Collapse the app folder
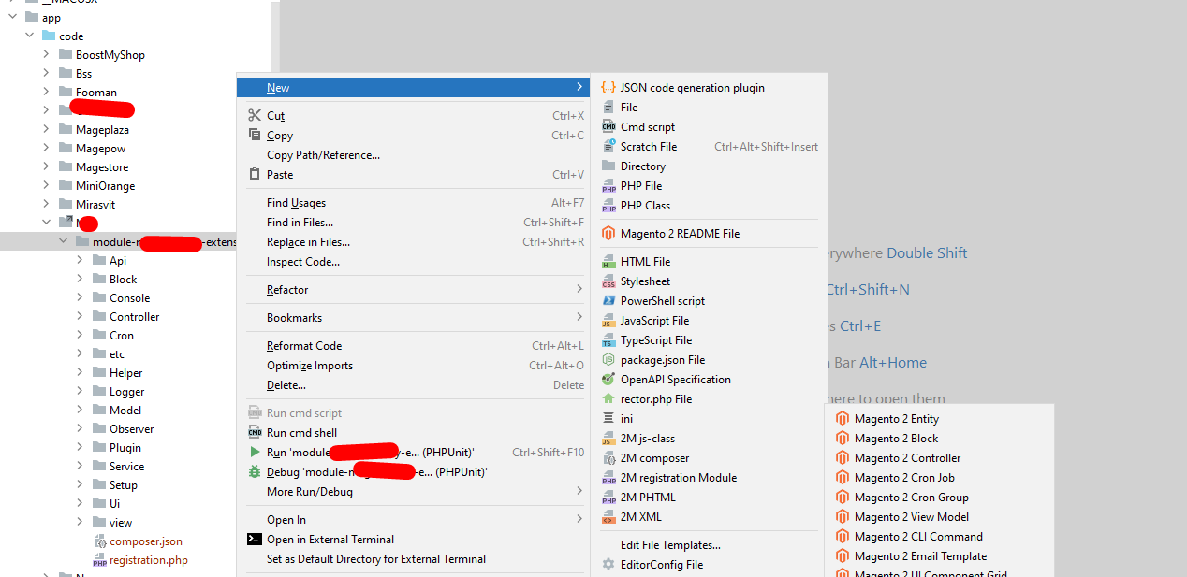Screen dimensions: 1187x577 click(12, 17)
